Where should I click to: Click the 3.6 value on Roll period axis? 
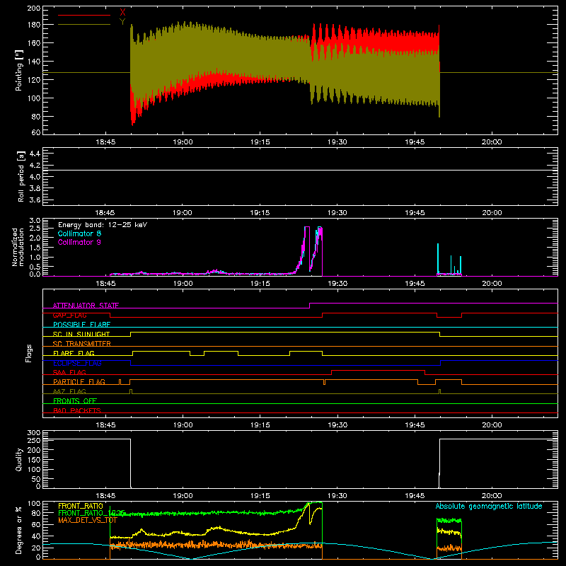(35, 200)
